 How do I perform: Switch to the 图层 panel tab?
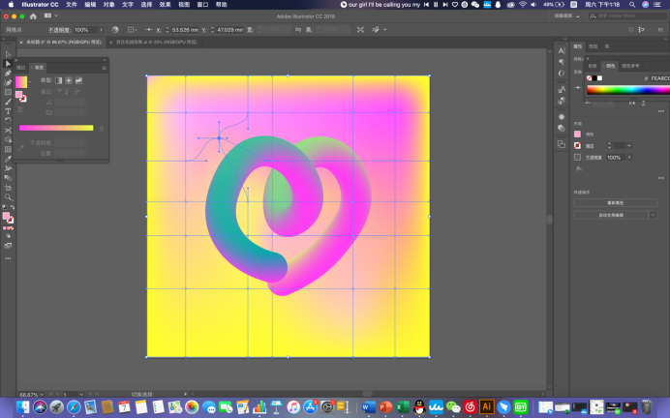594,46
